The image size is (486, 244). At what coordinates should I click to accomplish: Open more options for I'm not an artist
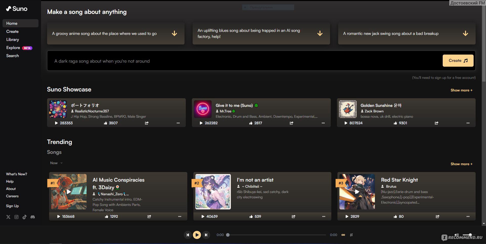click(x=324, y=216)
